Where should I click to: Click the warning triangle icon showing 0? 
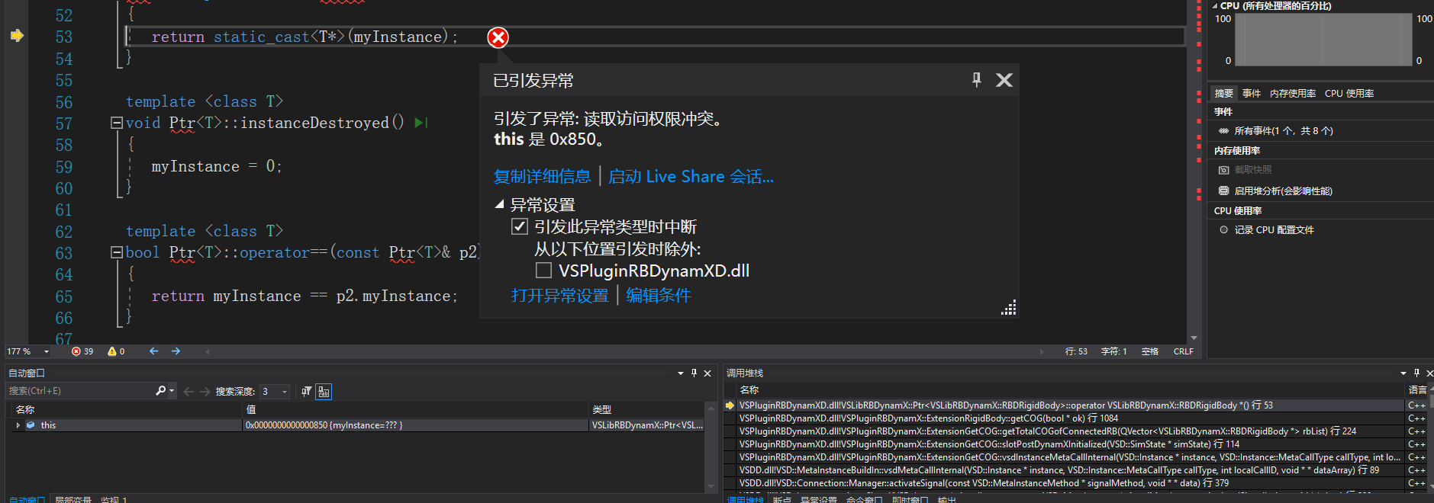tap(112, 351)
